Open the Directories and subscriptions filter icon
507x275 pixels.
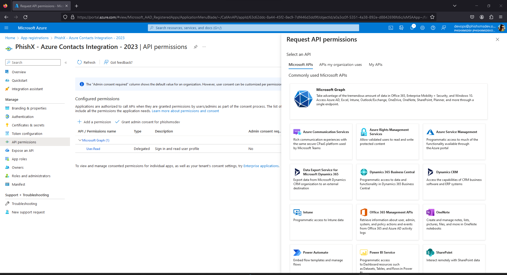pos(401,28)
